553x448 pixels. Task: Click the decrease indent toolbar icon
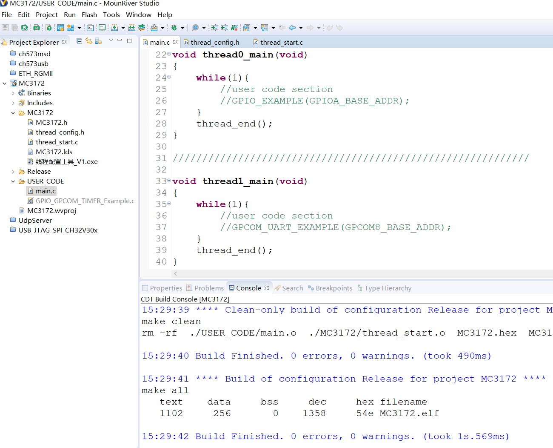[224, 28]
